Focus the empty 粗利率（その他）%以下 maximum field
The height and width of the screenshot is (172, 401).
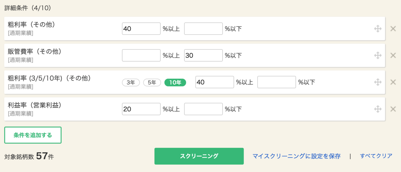pyautogui.click(x=204, y=29)
